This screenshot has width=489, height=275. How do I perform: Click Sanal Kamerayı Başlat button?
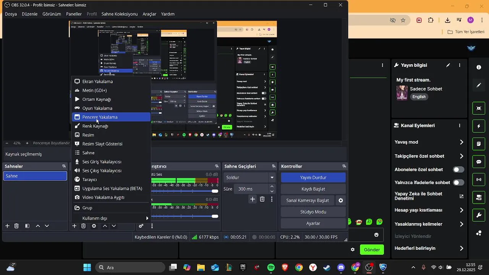click(x=308, y=201)
